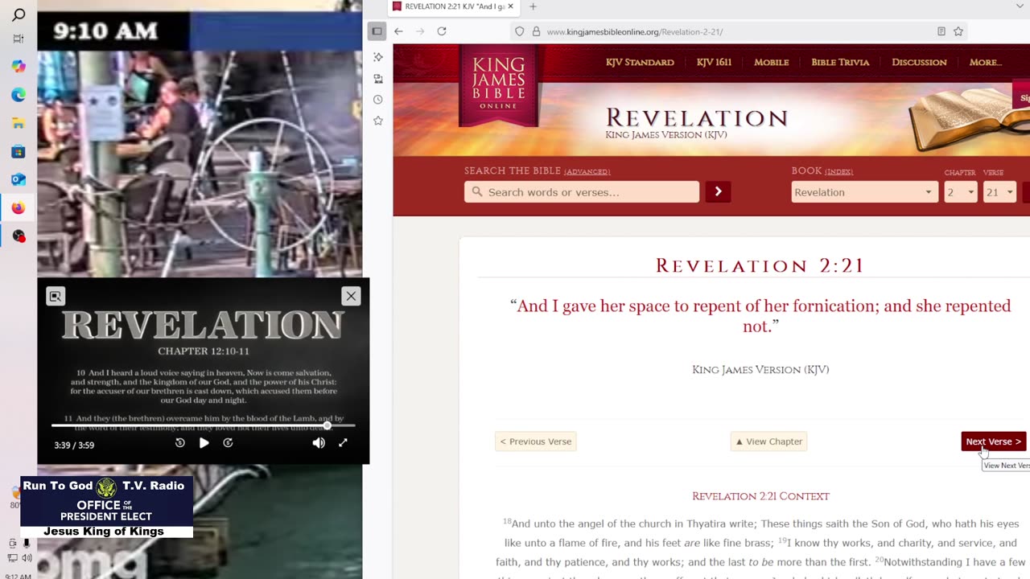Mute the video volume speaker
Screen dimensions: 1030x579
point(319,443)
